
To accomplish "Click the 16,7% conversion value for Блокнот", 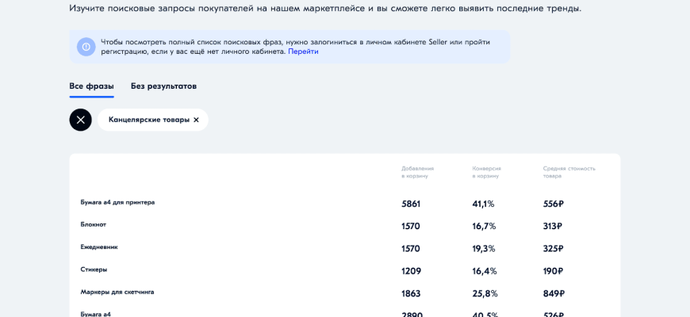I will click(484, 226).
